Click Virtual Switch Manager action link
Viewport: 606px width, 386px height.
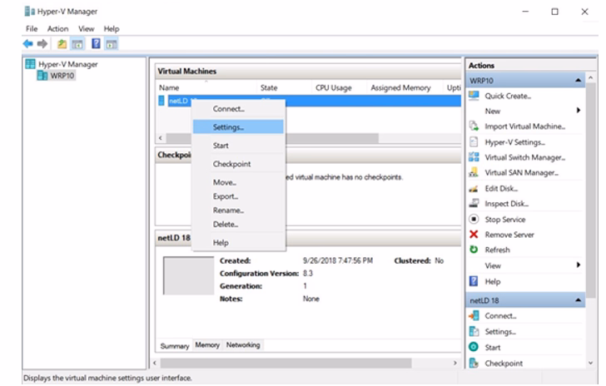point(524,157)
